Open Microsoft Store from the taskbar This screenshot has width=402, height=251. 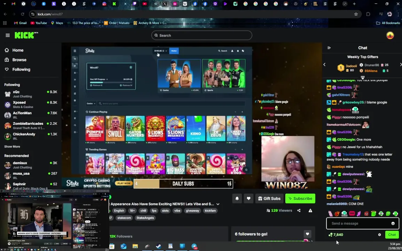click(x=111, y=246)
